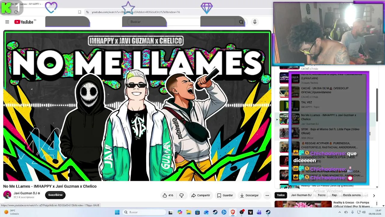Select the Rap filter chip
Image resolution: width=385 pixels, height=217 pixels.
tap(334, 195)
